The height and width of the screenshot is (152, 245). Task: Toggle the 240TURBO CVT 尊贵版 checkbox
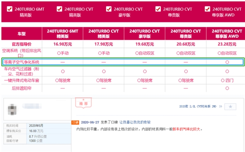click(158, 9)
